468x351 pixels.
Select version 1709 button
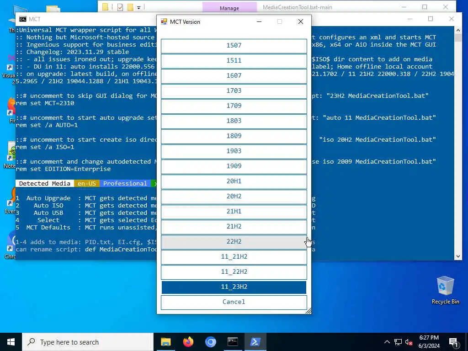[x=234, y=106]
